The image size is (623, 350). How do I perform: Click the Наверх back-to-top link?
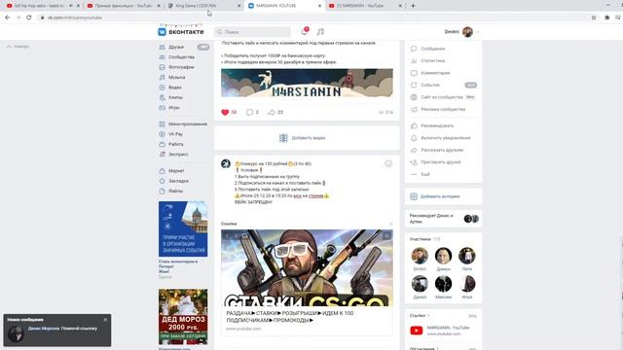click(18, 47)
